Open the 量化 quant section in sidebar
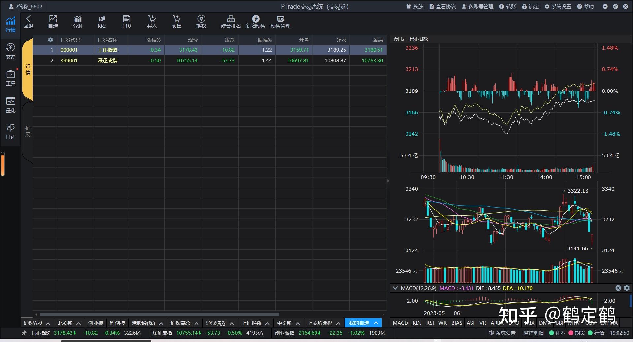The width and height of the screenshot is (633, 342). pos(11,105)
